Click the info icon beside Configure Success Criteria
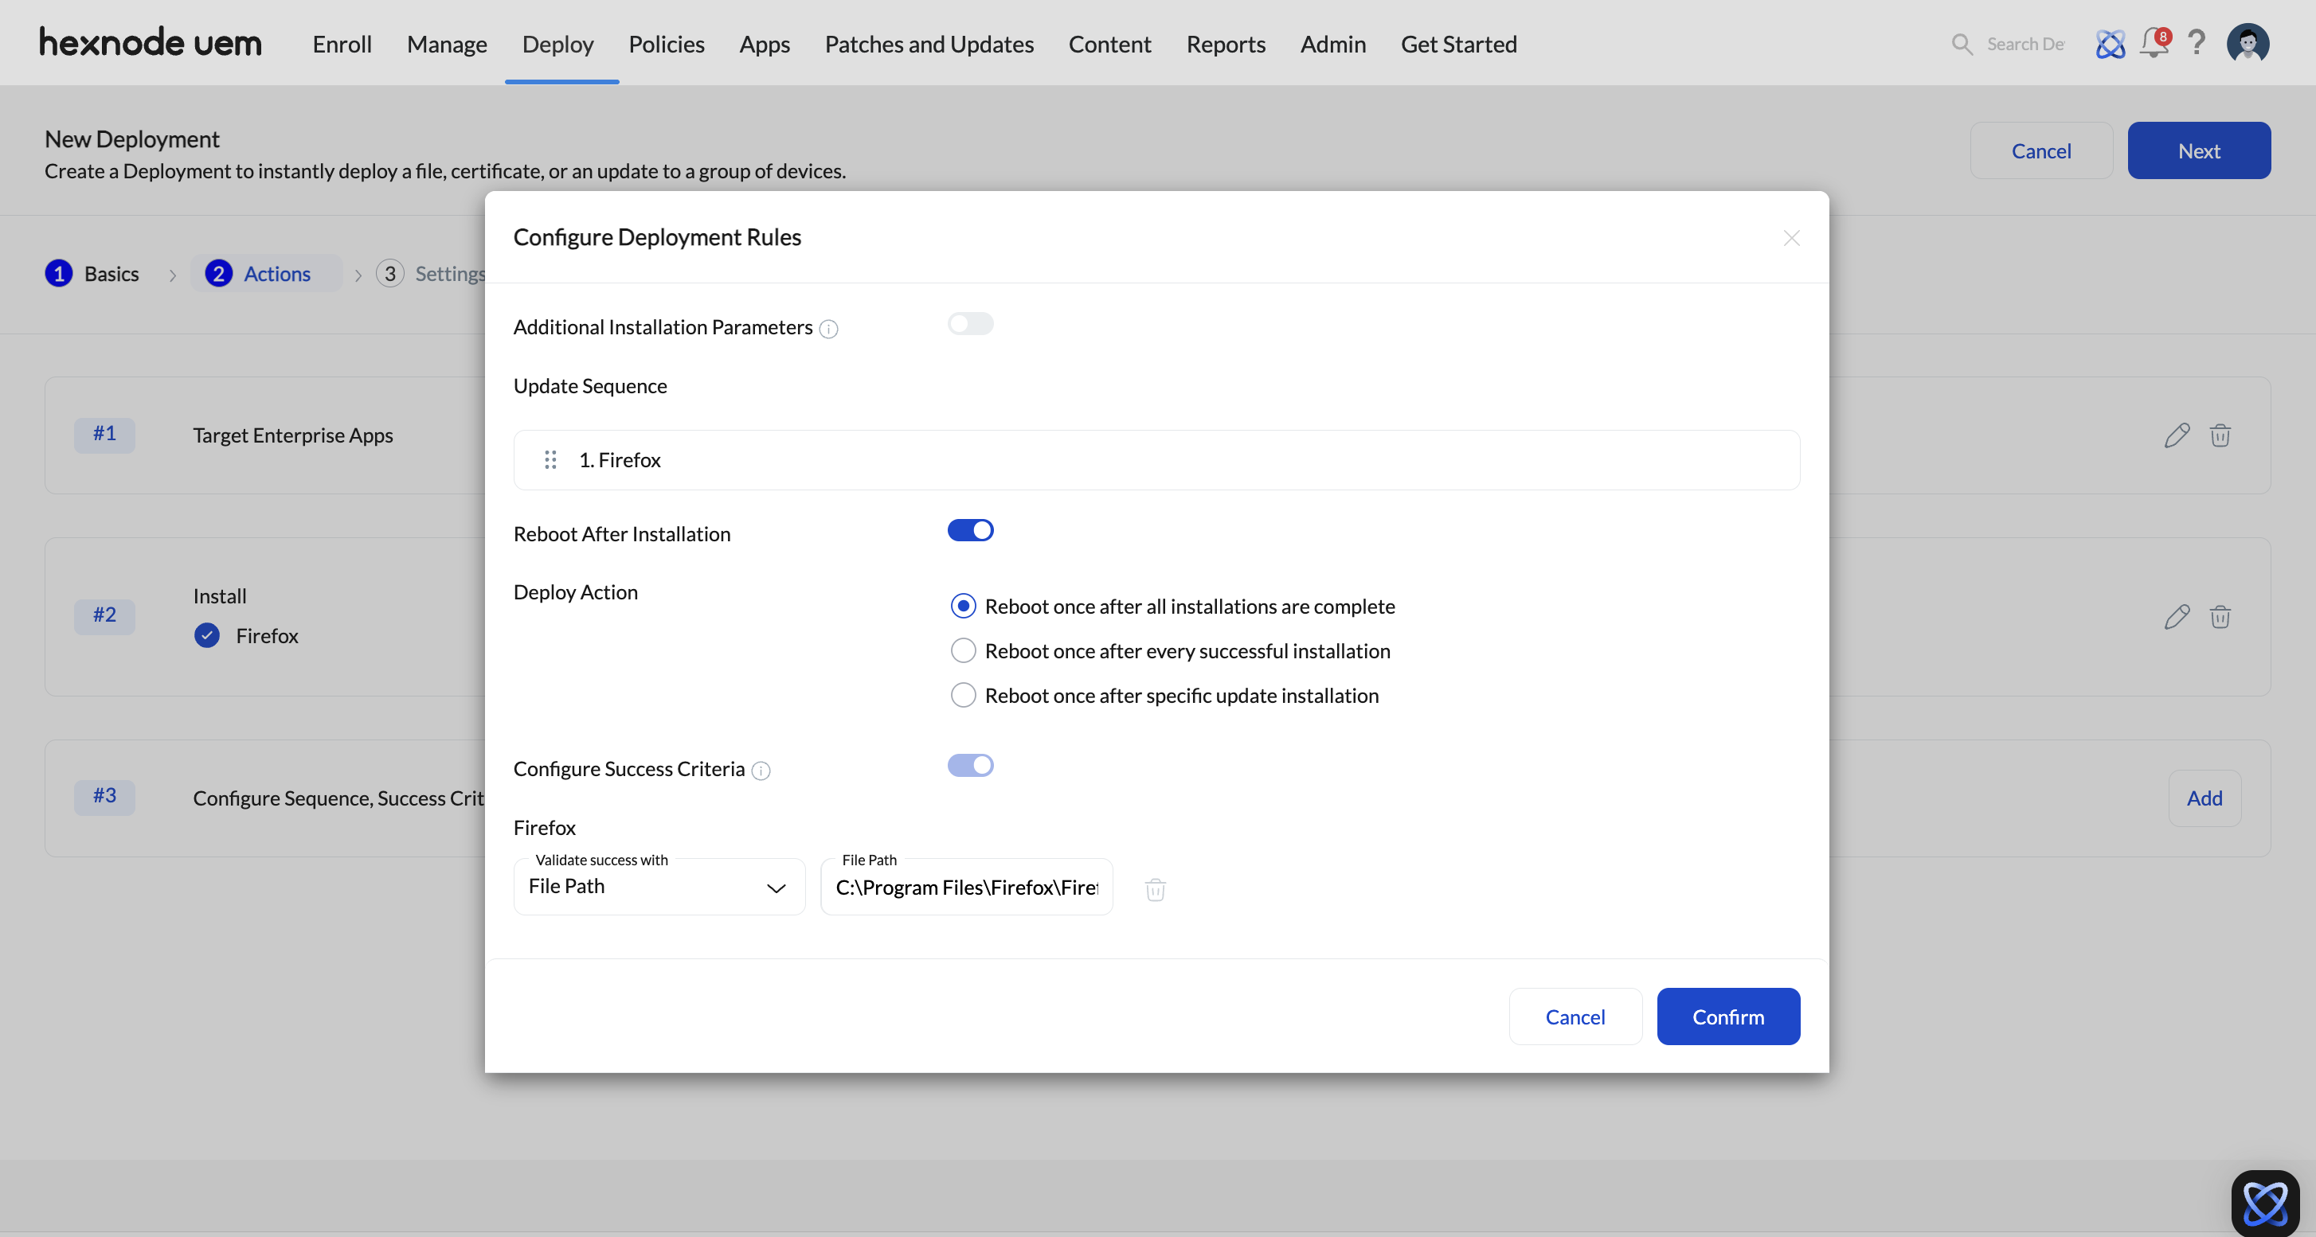Image resolution: width=2316 pixels, height=1237 pixels. coord(761,771)
